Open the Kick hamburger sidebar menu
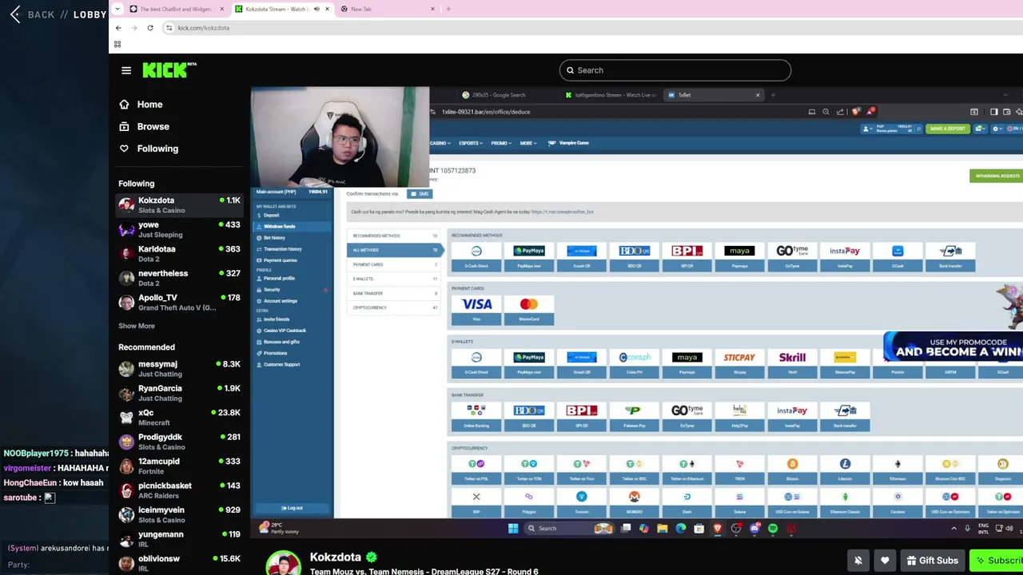 (126, 70)
